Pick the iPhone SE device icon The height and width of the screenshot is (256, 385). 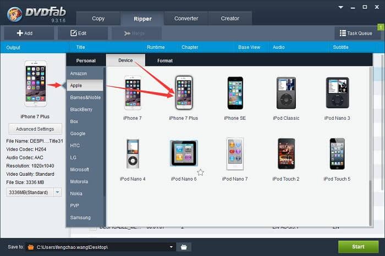pos(235,93)
